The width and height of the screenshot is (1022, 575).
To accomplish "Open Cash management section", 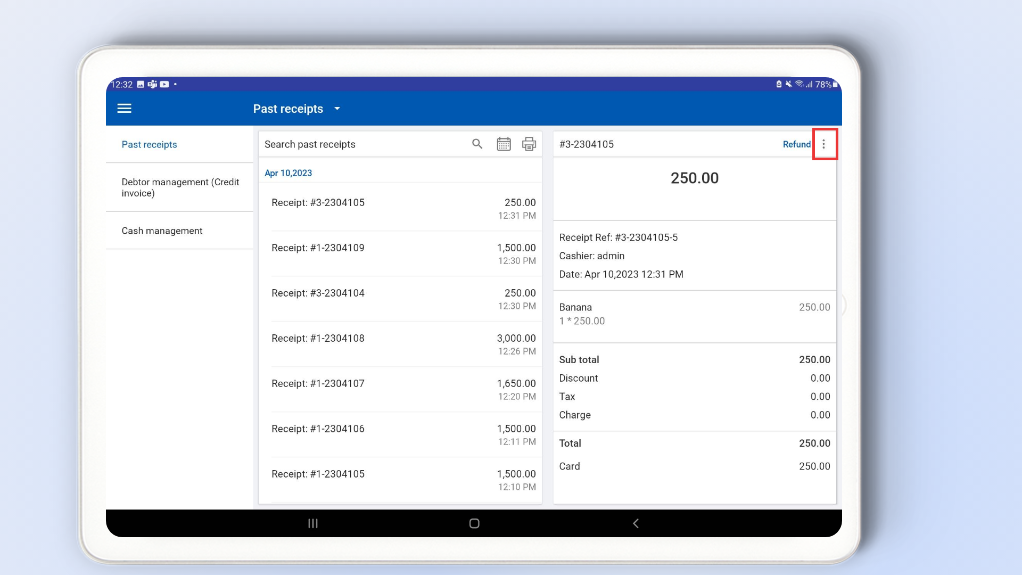I will (162, 231).
